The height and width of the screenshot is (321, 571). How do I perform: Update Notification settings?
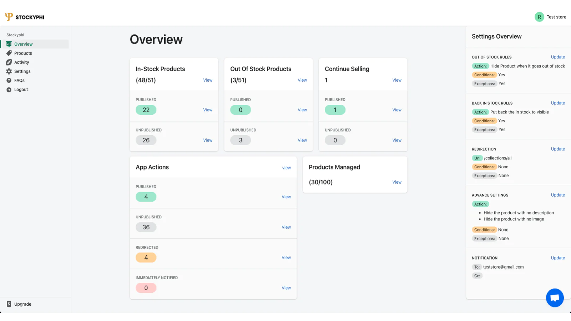[558, 258]
